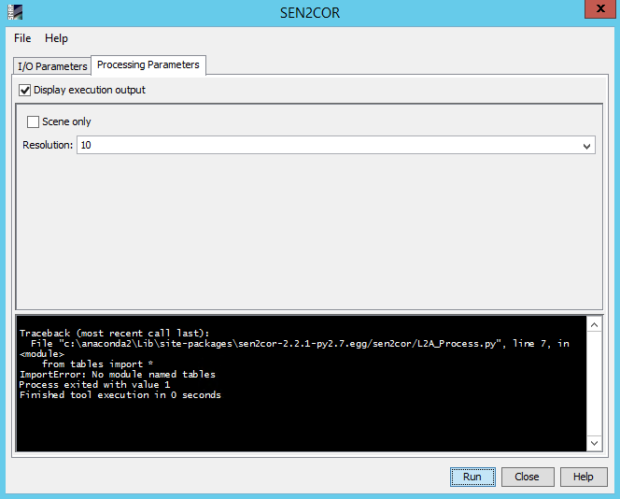Image resolution: width=620 pixels, height=499 pixels.
Task: Click the Resolution label
Action: pos(48,145)
